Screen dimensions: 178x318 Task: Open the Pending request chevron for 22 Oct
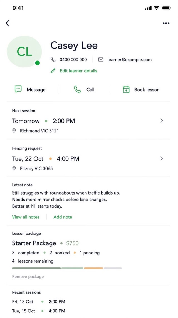coord(162,158)
